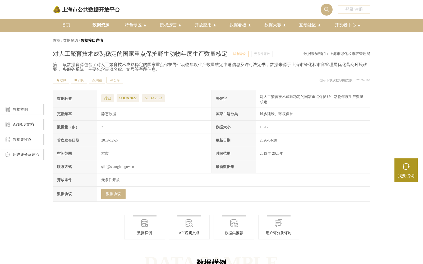Expand the 互动社区 menu
Image resolution: width=423 pixels, height=264 pixels.
pyautogui.click(x=310, y=25)
